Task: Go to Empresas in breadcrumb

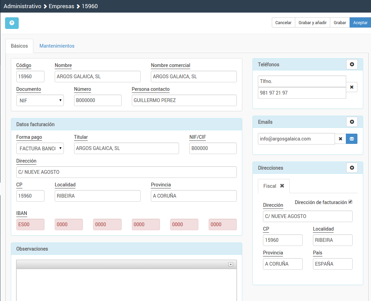Action: coord(61,6)
